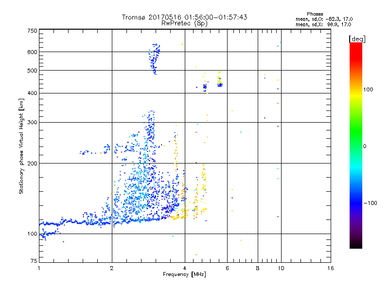Click the plot title "Tromsø 20170516 01:56:00-01:57:43"

(185, 17)
